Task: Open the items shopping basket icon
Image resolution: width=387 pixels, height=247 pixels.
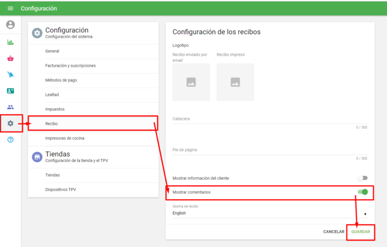Action: coord(11,59)
